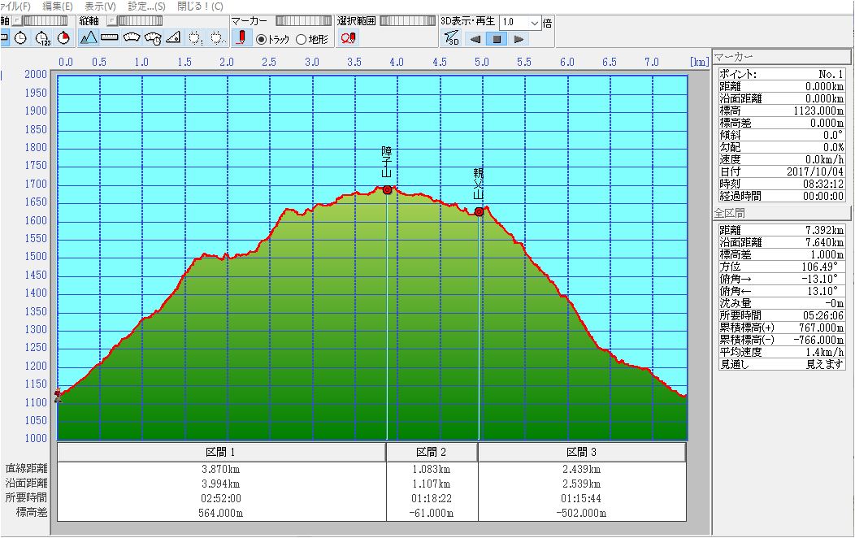Click the selection range marker icon
The height and width of the screenshot is (538, 855).
pos(348,38)
